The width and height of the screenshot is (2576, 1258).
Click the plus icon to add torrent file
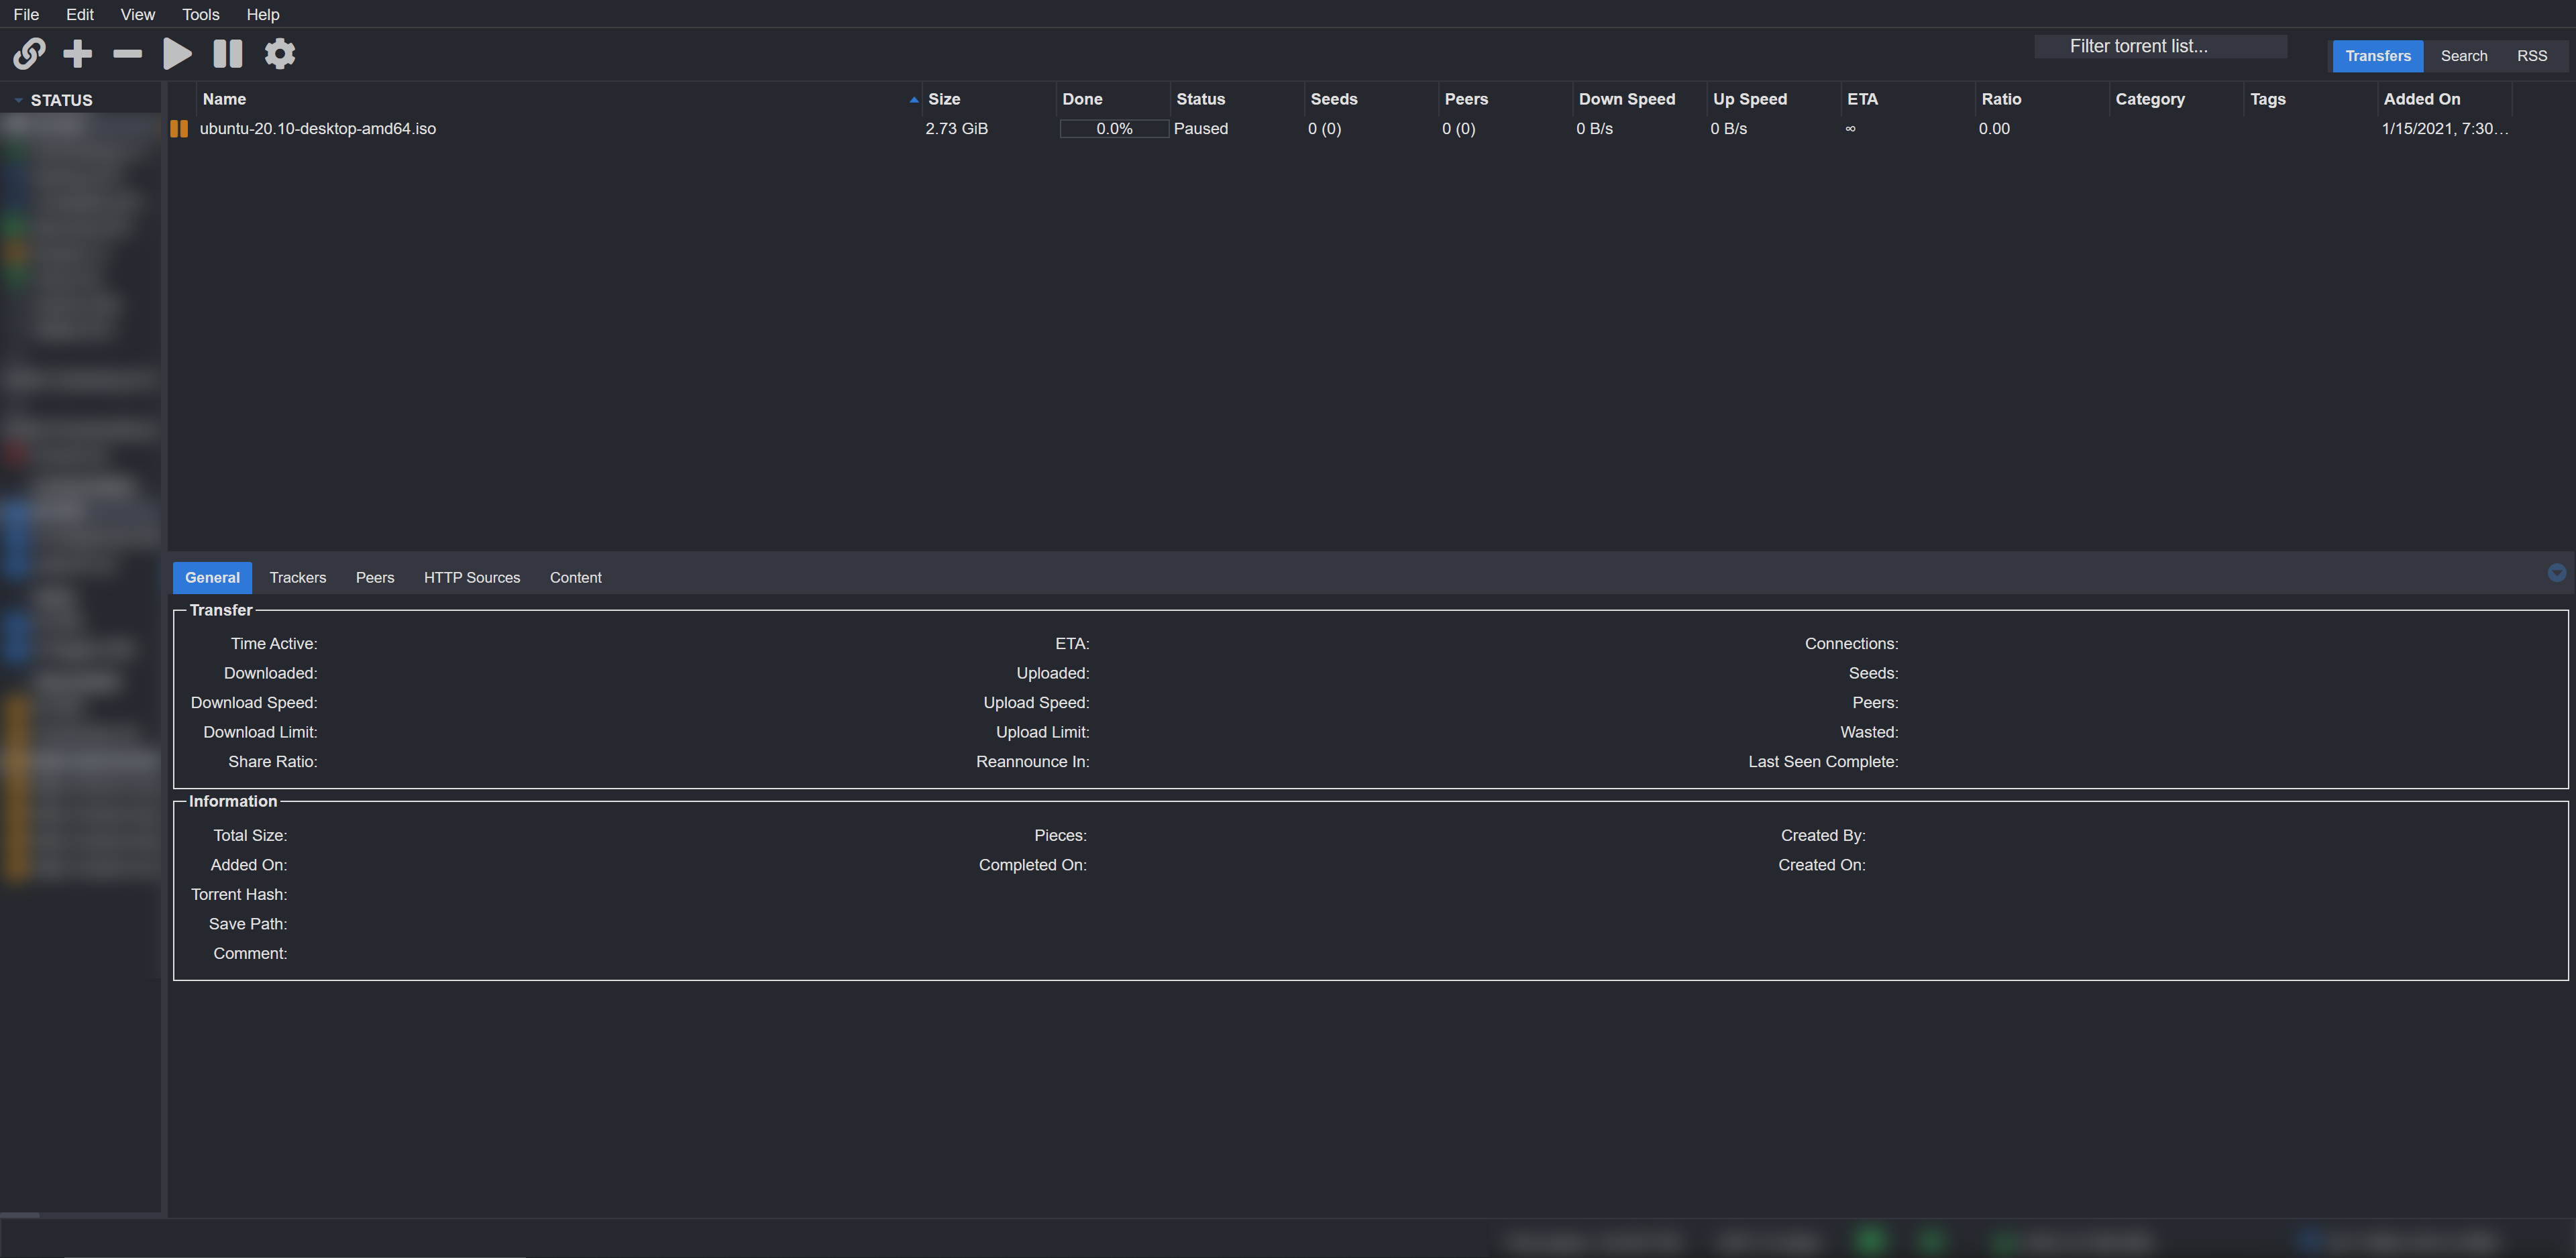(x=78, y=53)
